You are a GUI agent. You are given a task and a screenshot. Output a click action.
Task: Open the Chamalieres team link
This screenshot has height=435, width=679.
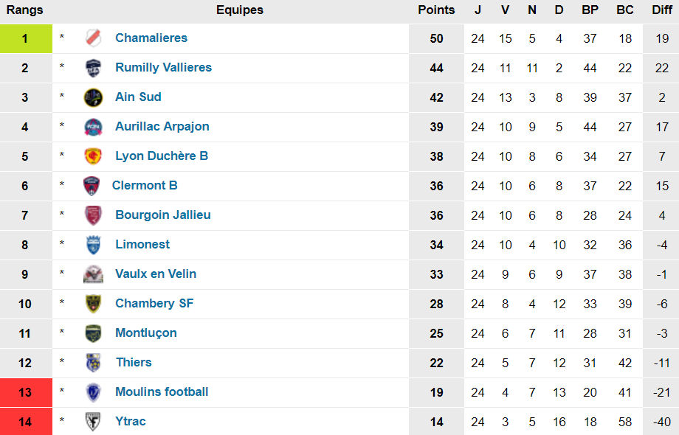pos(151,38)
